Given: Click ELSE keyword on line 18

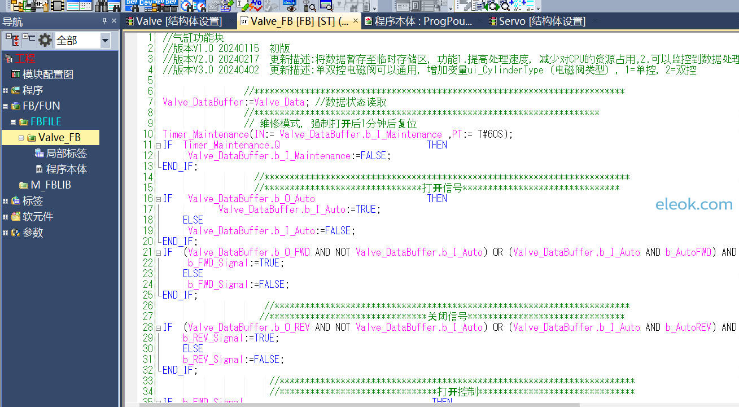Looking at the screenshot, I should (x=193, y=220).
